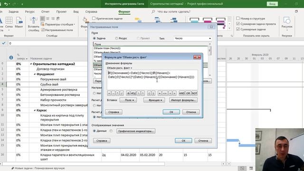Open Функция insert dropdown
The width and height of the screenshot is (304, 171).
pyautogui.click(x=154, y=100)
